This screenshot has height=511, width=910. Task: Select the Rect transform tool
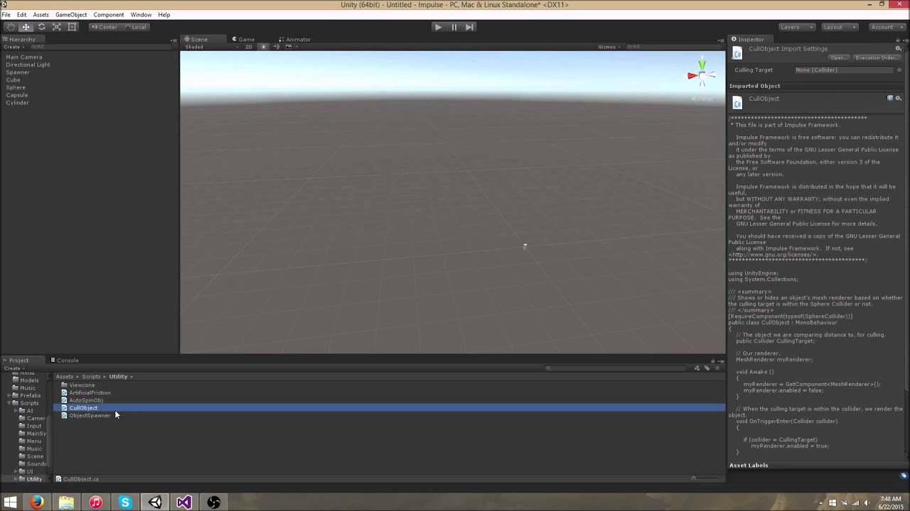click(72, 27)
